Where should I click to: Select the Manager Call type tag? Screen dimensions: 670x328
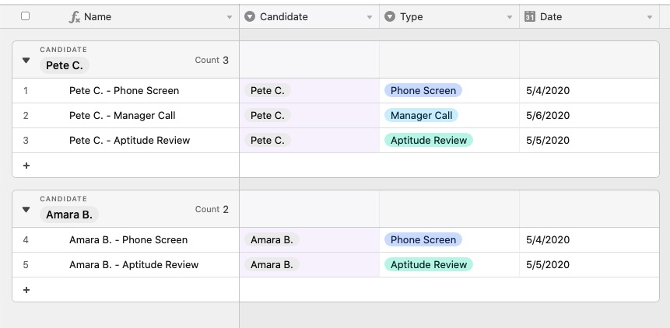(x=421, y=115)
